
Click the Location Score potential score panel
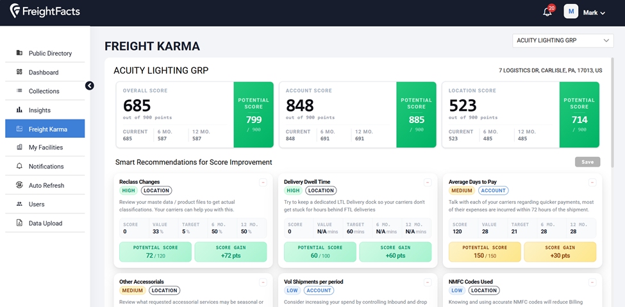pos(579,115)
